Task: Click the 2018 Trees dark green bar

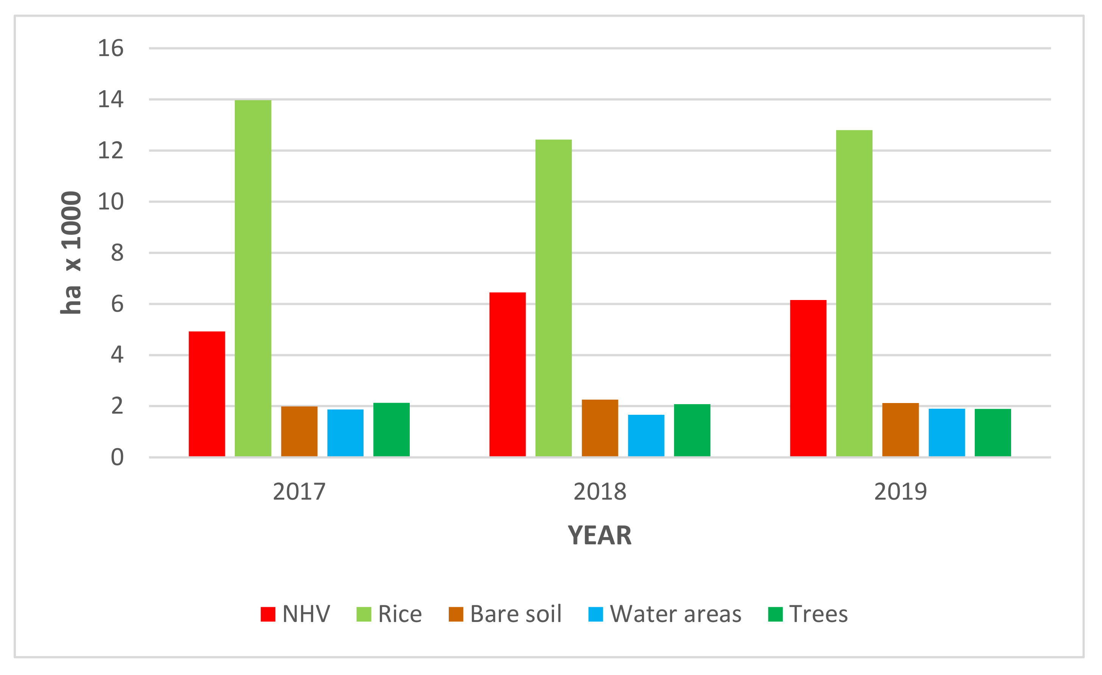Action: 692,430
